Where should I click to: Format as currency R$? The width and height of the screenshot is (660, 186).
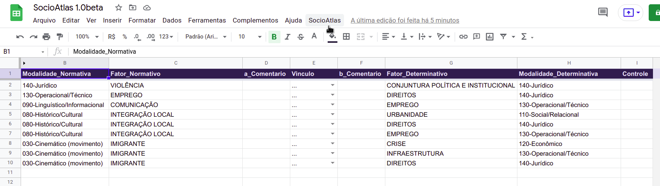click(112, 37)
